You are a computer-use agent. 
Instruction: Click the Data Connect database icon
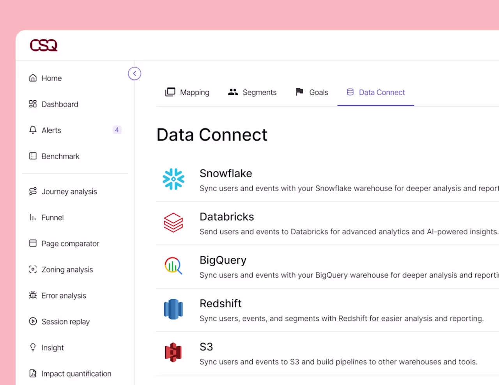(x=350, y=92)
